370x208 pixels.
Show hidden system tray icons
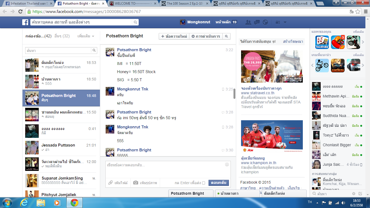[317, 203]
